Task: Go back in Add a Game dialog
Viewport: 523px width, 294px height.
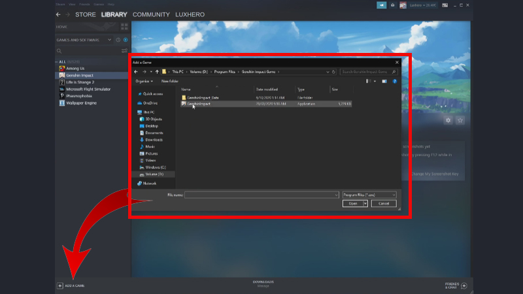Action: pyautogui.click(x=136, y=72)
